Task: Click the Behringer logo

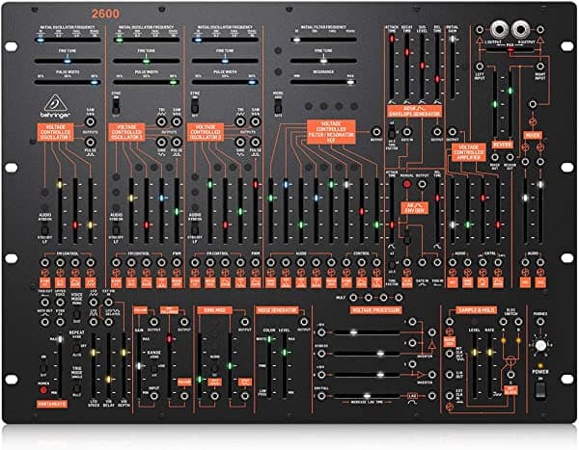Action: point(55,107)
